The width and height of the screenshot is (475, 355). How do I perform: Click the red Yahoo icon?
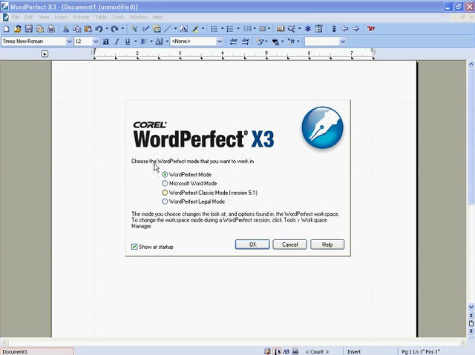pos(371,29)
